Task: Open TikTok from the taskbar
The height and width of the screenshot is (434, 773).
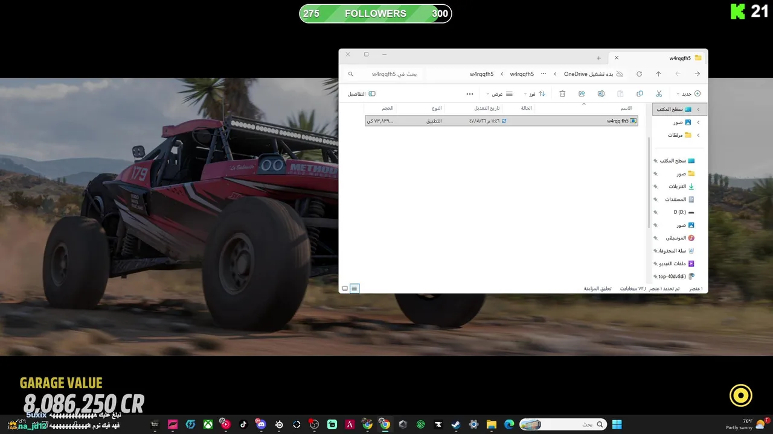Action: pos(243,424)
